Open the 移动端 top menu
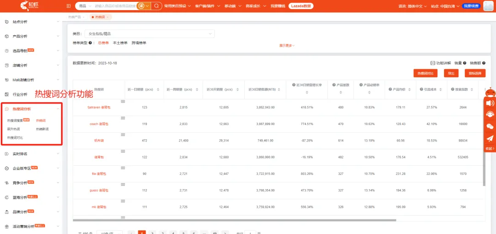The width and height of the screenshot is (496, 234). coord(233,6)
